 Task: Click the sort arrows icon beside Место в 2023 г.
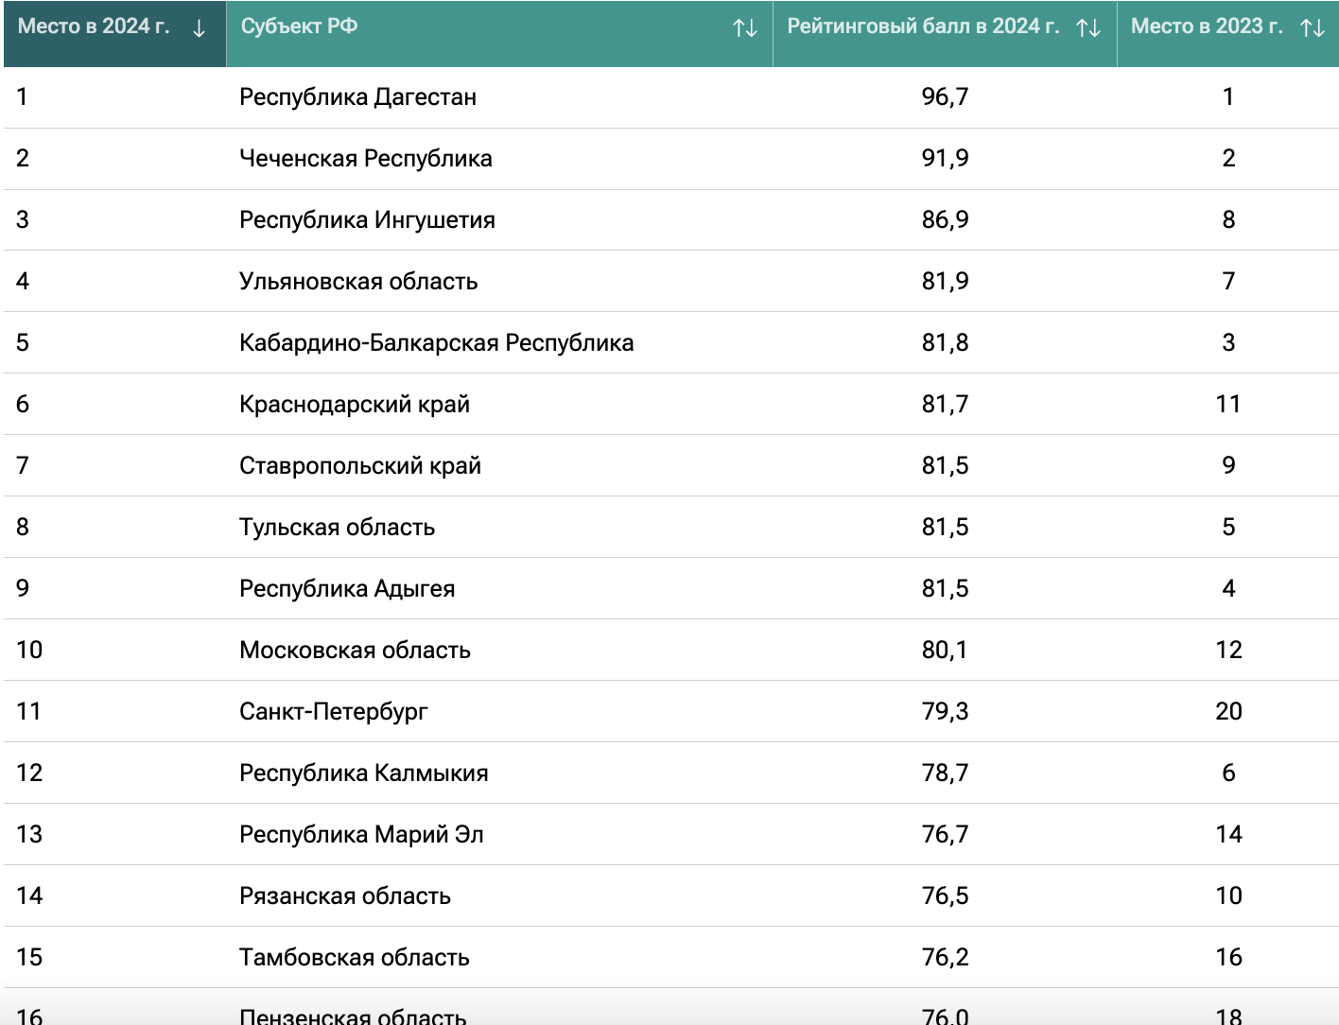point(1313,28)
